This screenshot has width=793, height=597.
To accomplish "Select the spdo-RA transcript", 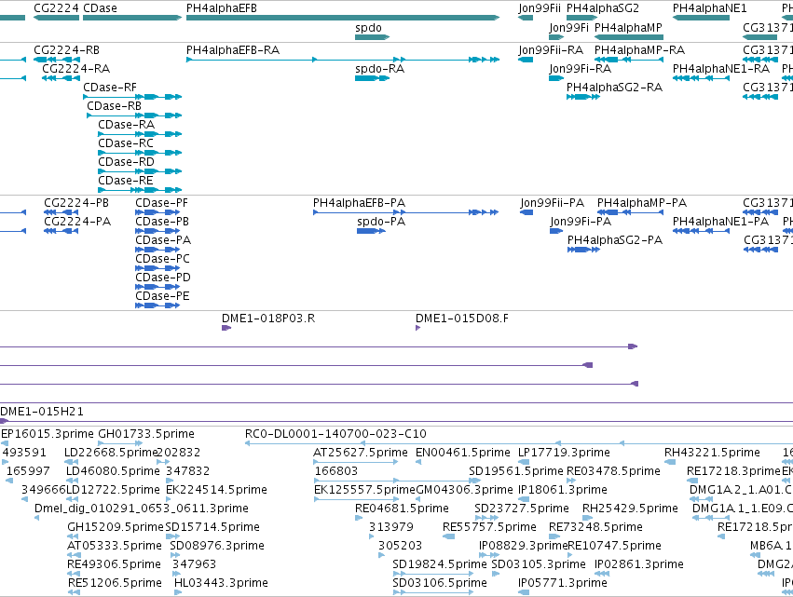I will point(372,78).
